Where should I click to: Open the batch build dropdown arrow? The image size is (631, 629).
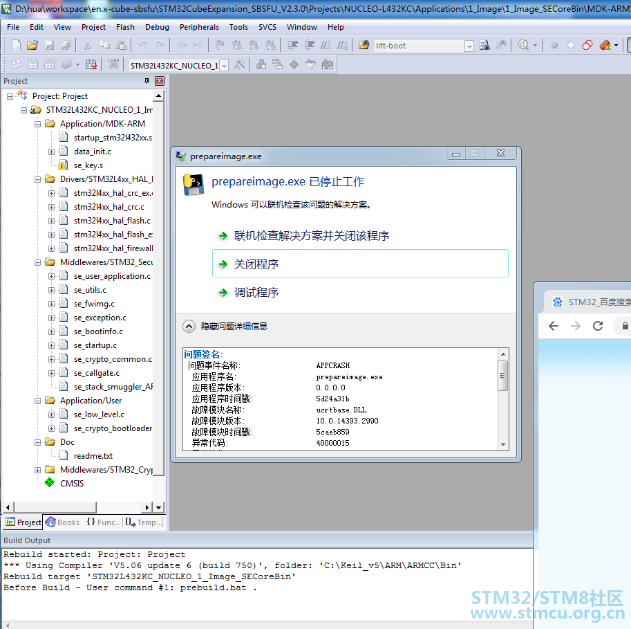click(x=77, y=64)
